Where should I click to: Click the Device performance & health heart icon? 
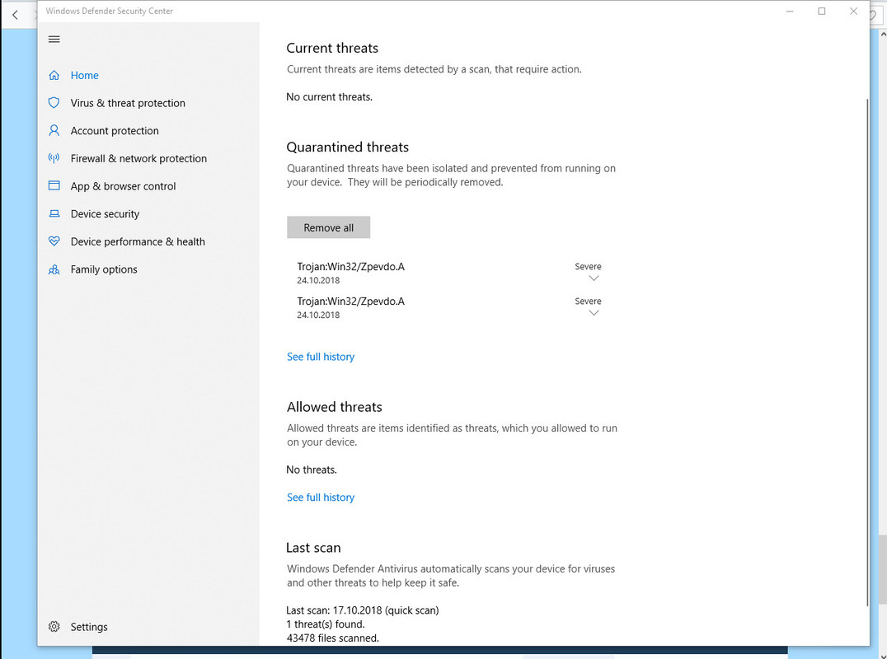(54, 241)
